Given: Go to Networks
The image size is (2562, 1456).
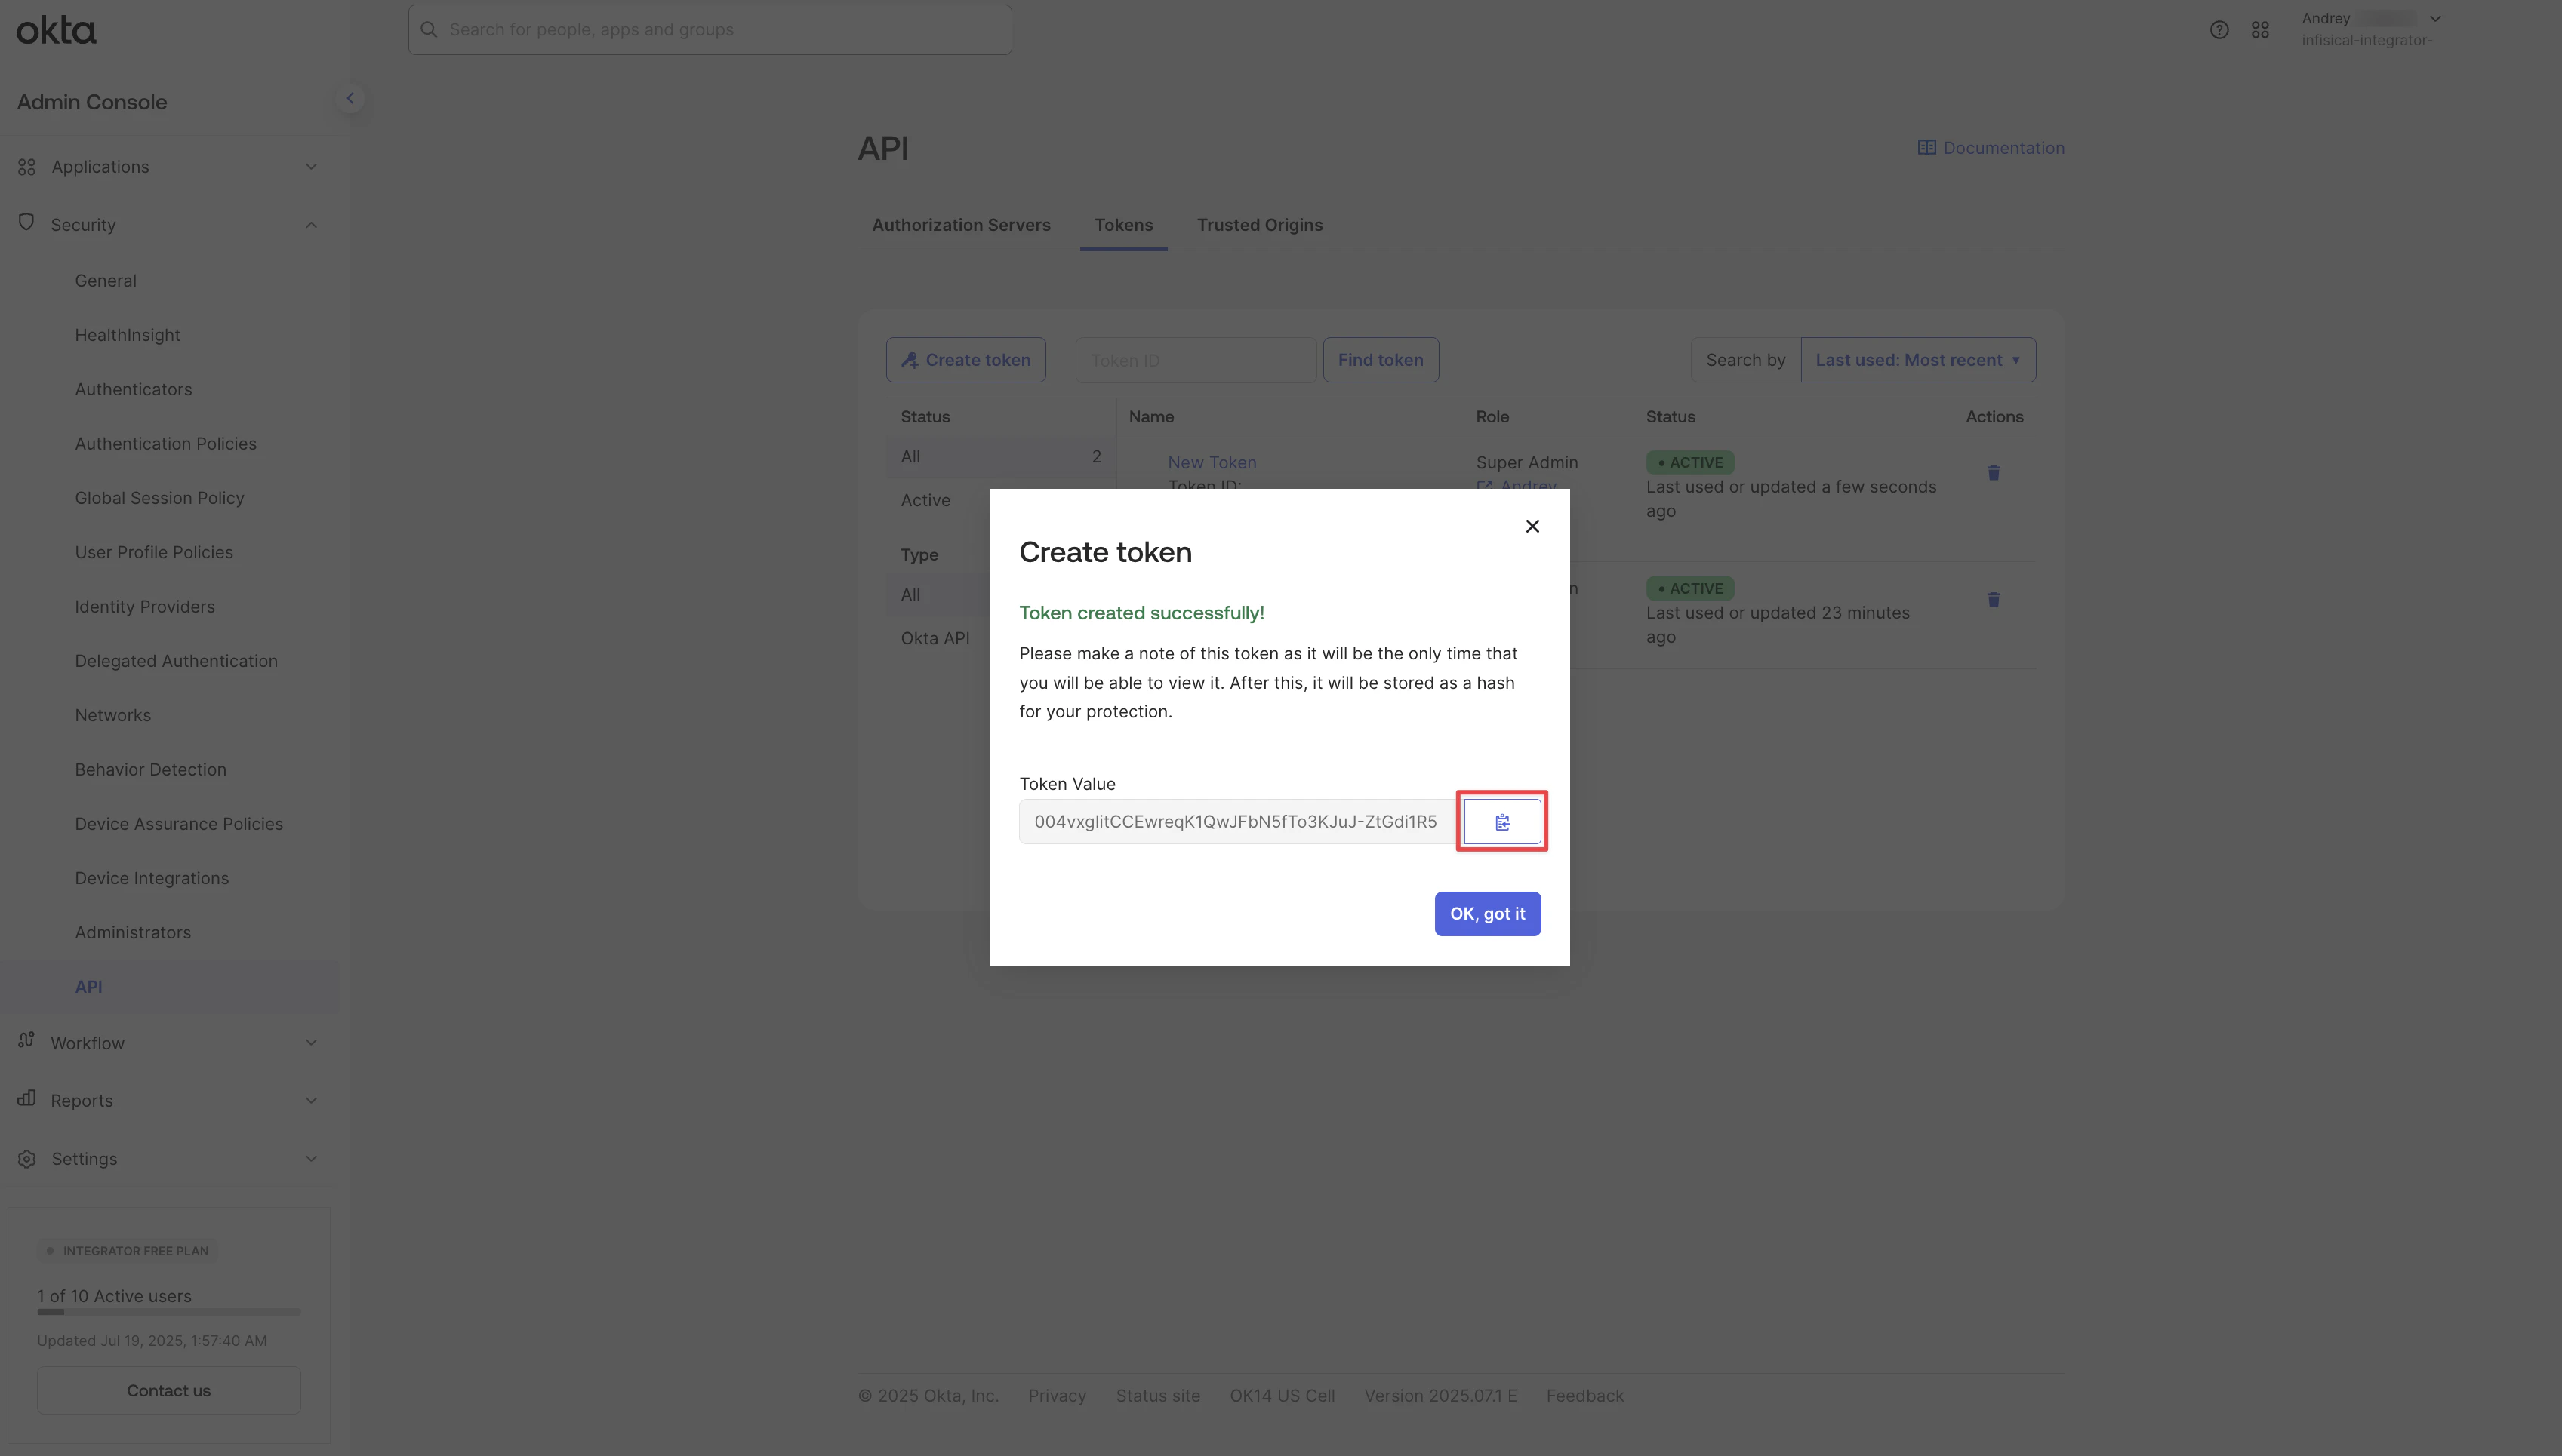Looking at the screenshot, I should point(113,715).
